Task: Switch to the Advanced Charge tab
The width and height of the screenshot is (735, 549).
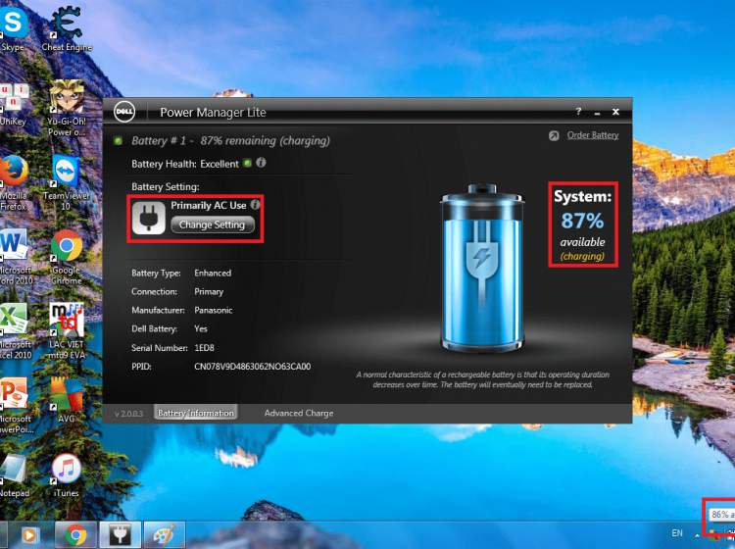Action: coord(299,413)
